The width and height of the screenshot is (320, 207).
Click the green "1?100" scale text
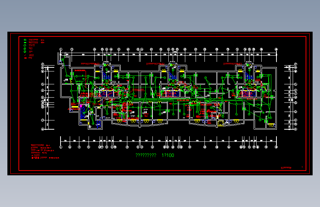[x=168, y=155]
